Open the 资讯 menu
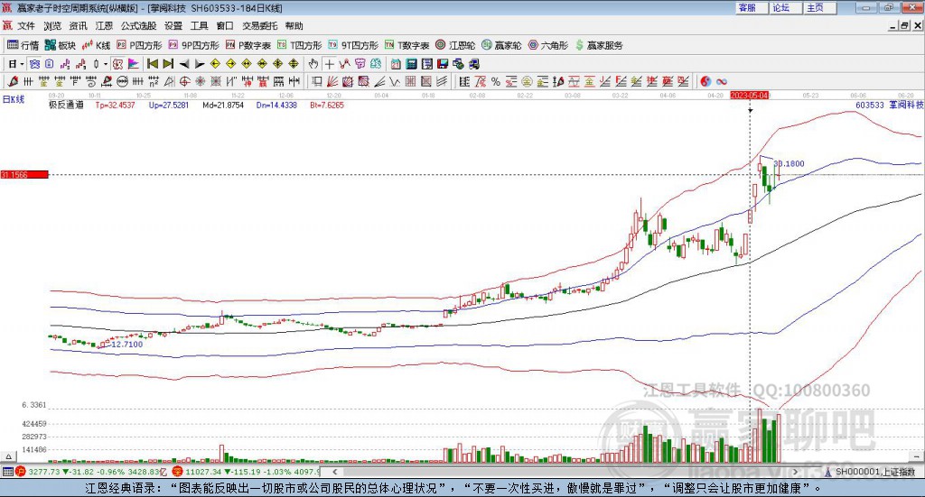 tap(78, 26)
